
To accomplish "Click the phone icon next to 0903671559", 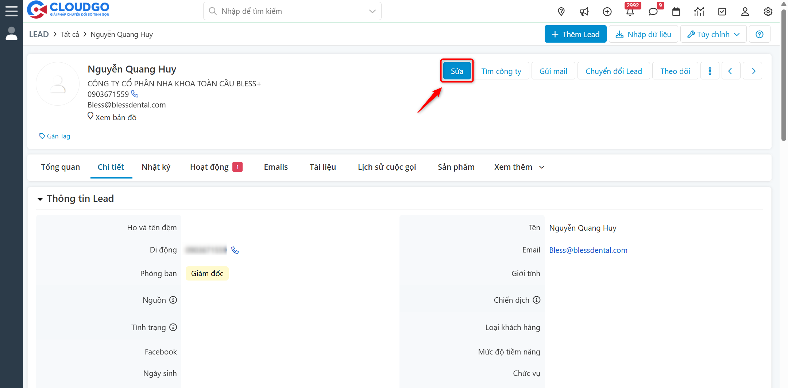I will click(x=135, y=94).
